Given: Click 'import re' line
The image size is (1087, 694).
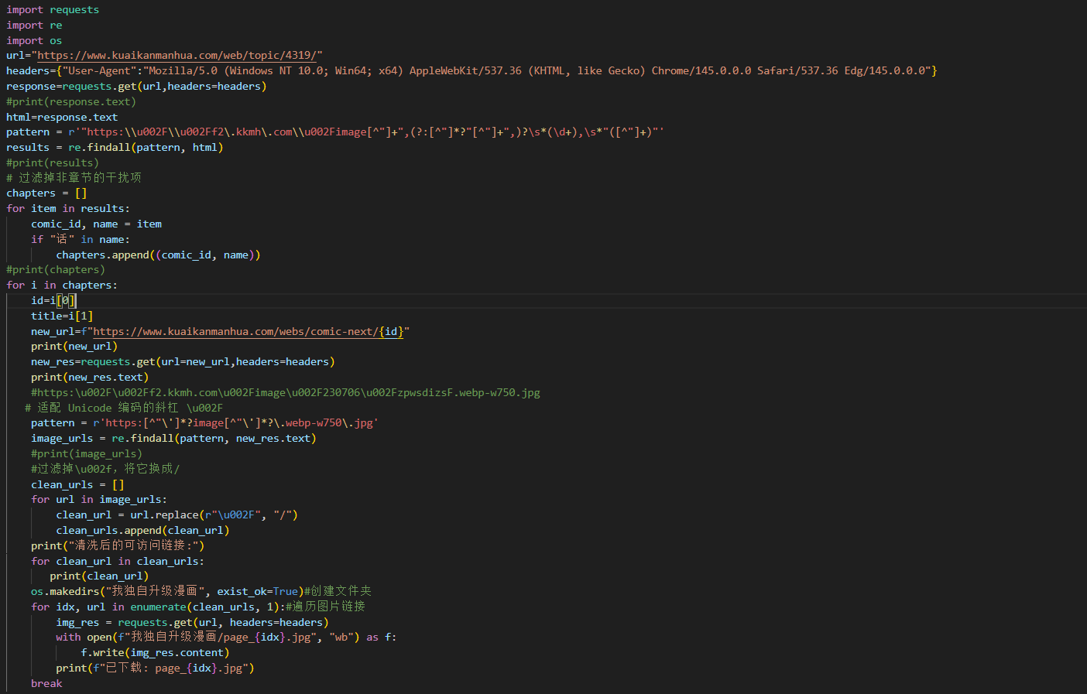Looking at the screenshot, I should coord(34,26).
